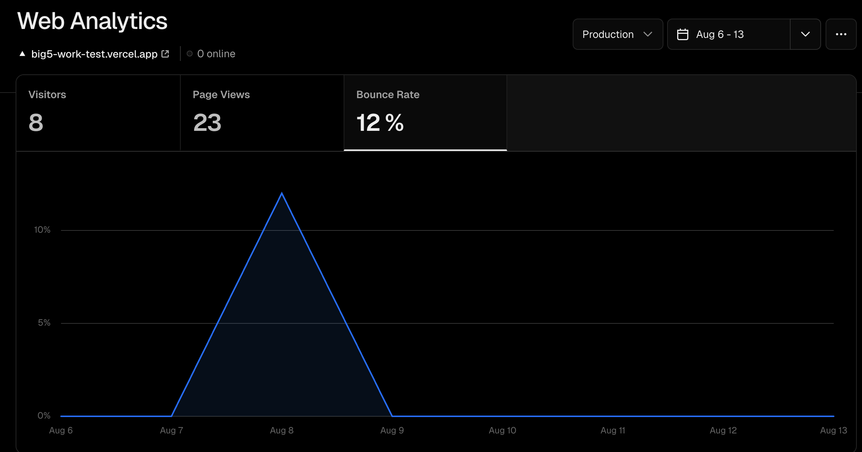The image size is (862, 452).
Task: Expand the Production environment dropdown
Action: (617, 34)
